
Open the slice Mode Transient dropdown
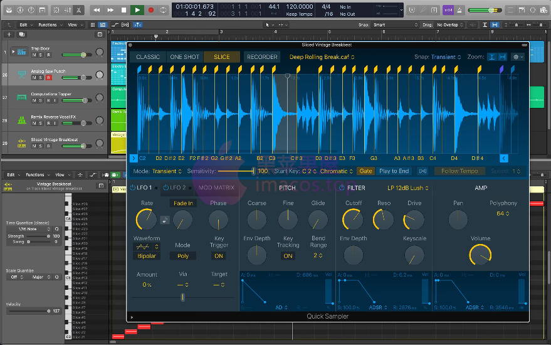167,171
